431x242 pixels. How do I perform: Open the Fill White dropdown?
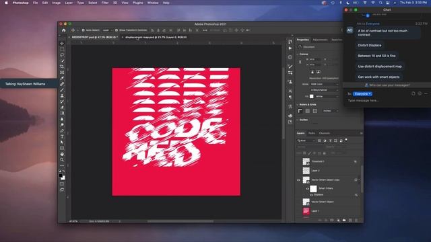tap(327, 96)
